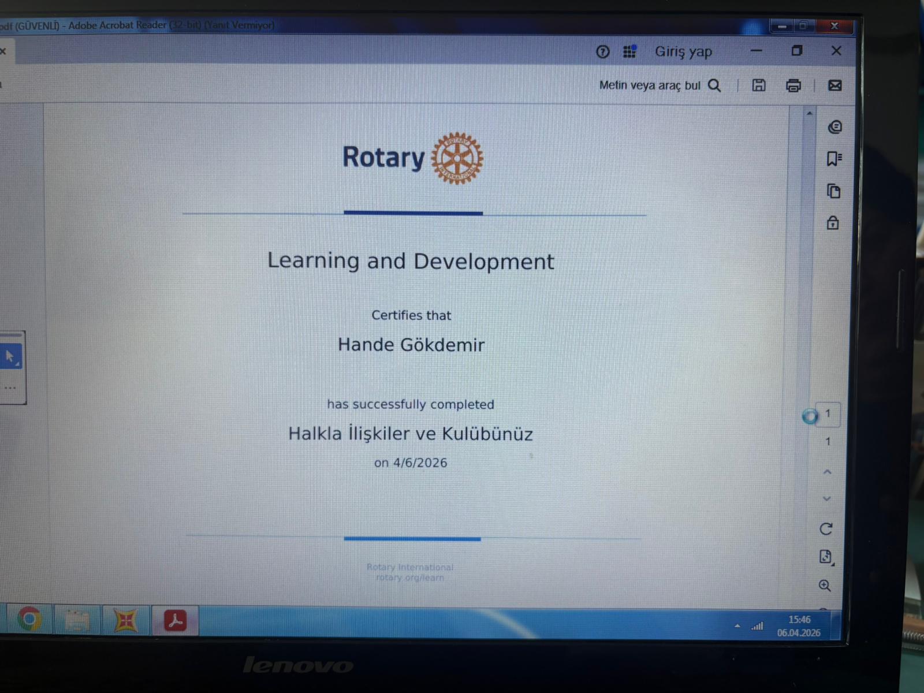
Task: Open the comments panel in right sidebar
Action: 834,127
